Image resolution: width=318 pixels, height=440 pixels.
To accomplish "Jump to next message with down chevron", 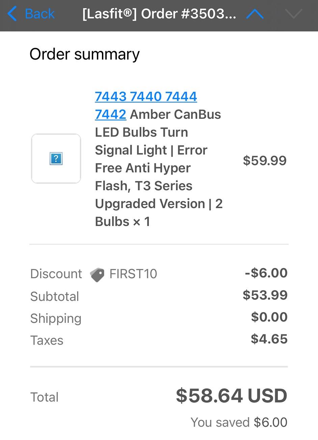I will pos(293,14).
